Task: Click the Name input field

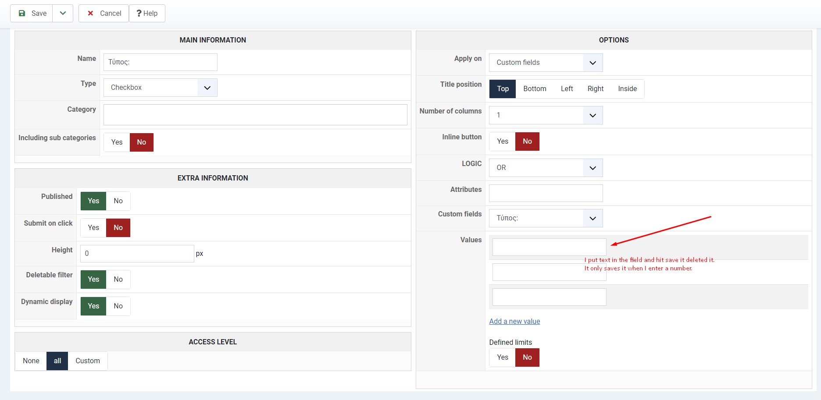Action: [161, 62]
